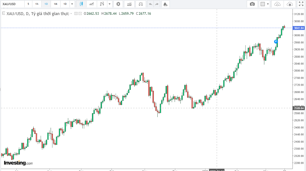Select the bar chart style
This screenshot has width=306, height=171.
[102, 4]
